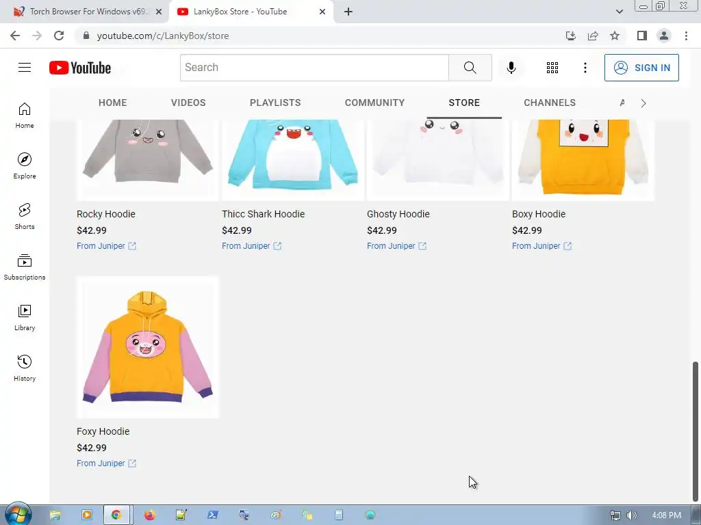Screen dimensions: 701x525
Task: Click the Thicc Shark Hoodie product title
Action: click(264, 214)
